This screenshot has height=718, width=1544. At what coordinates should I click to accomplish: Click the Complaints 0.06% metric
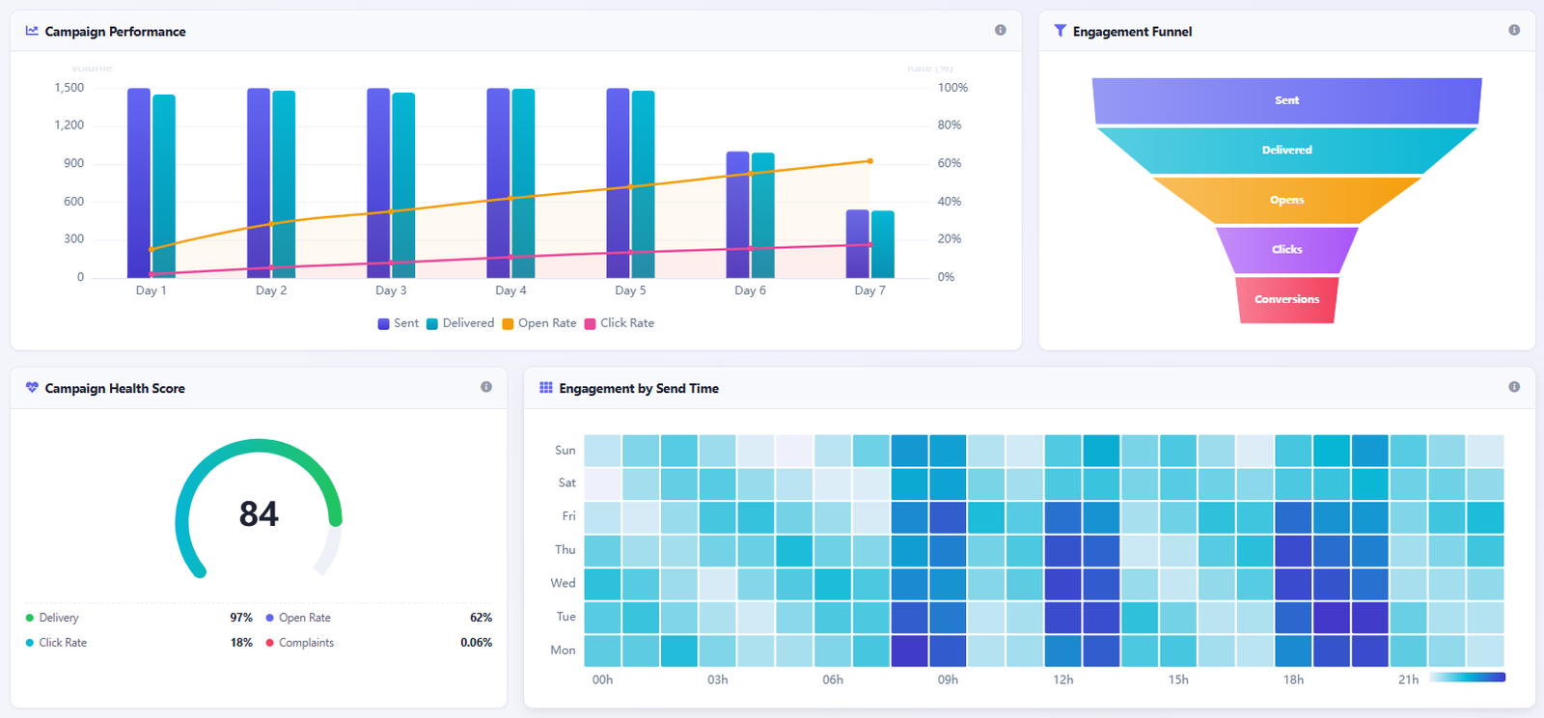tap(378, 643)
